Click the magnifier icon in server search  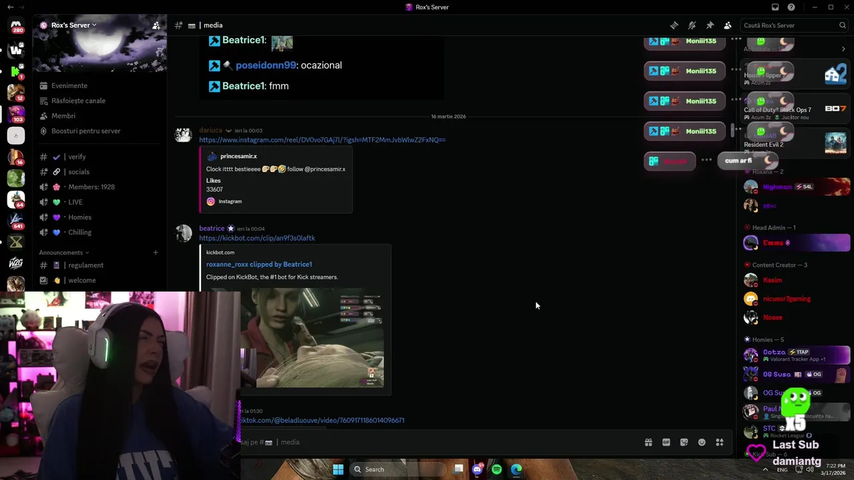point(842,25)
